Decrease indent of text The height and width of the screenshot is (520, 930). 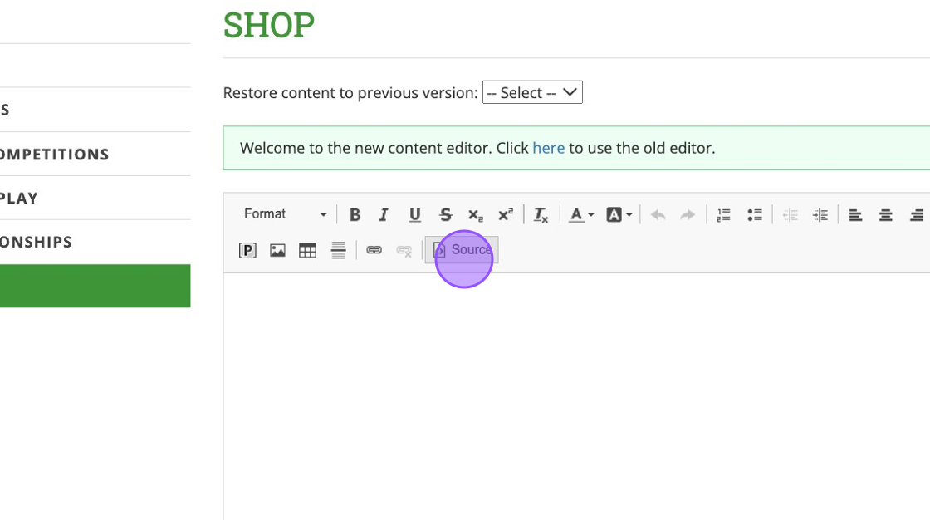click(790, 215)
